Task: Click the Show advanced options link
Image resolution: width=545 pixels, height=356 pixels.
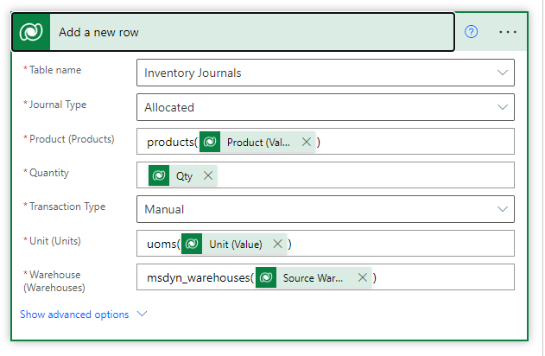Action: click(74, 315)
